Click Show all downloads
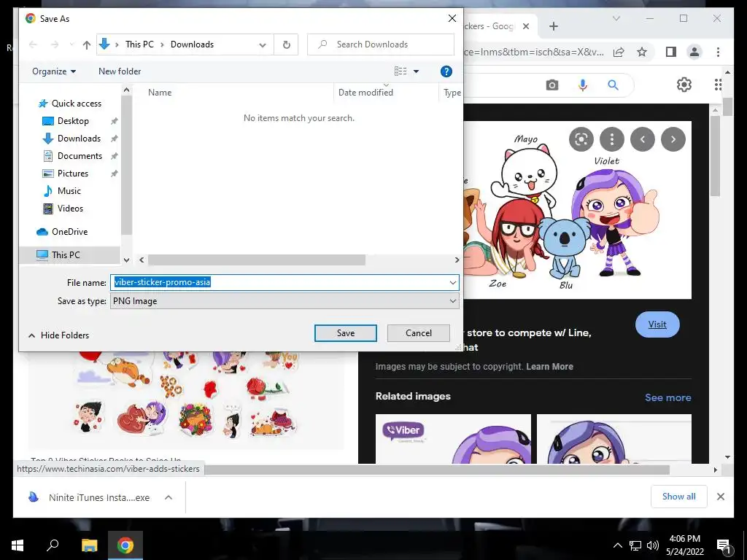 678,497
